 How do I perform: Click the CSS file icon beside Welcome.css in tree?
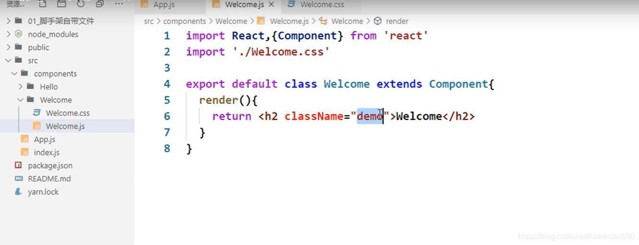(37, 113)
